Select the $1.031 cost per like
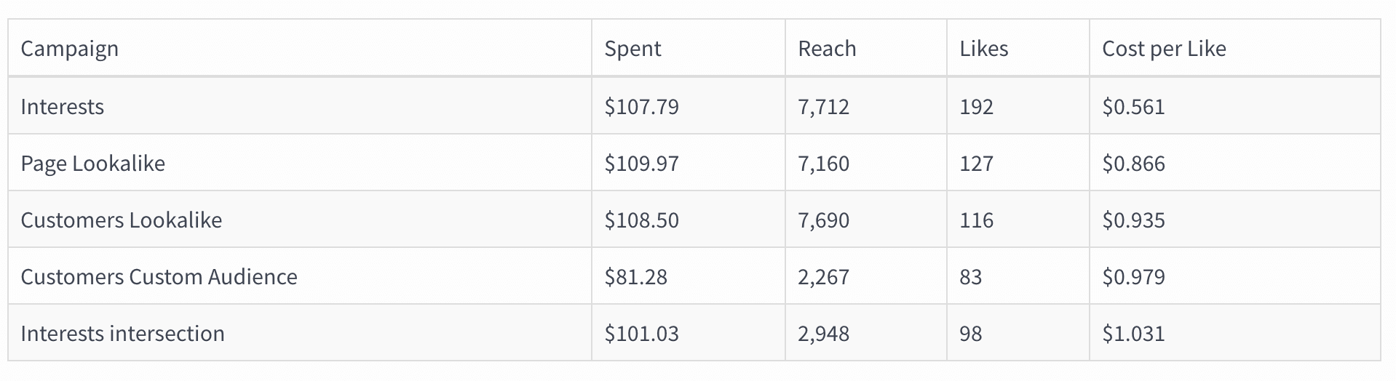This screenshot has height=381, width=1396. [x=1133, y=334]
